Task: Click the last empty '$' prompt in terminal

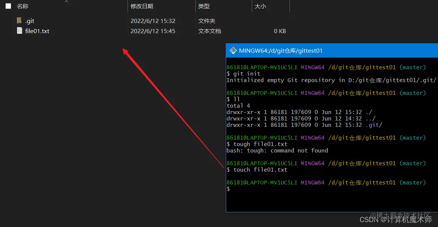Action: [x=228, y=189]
